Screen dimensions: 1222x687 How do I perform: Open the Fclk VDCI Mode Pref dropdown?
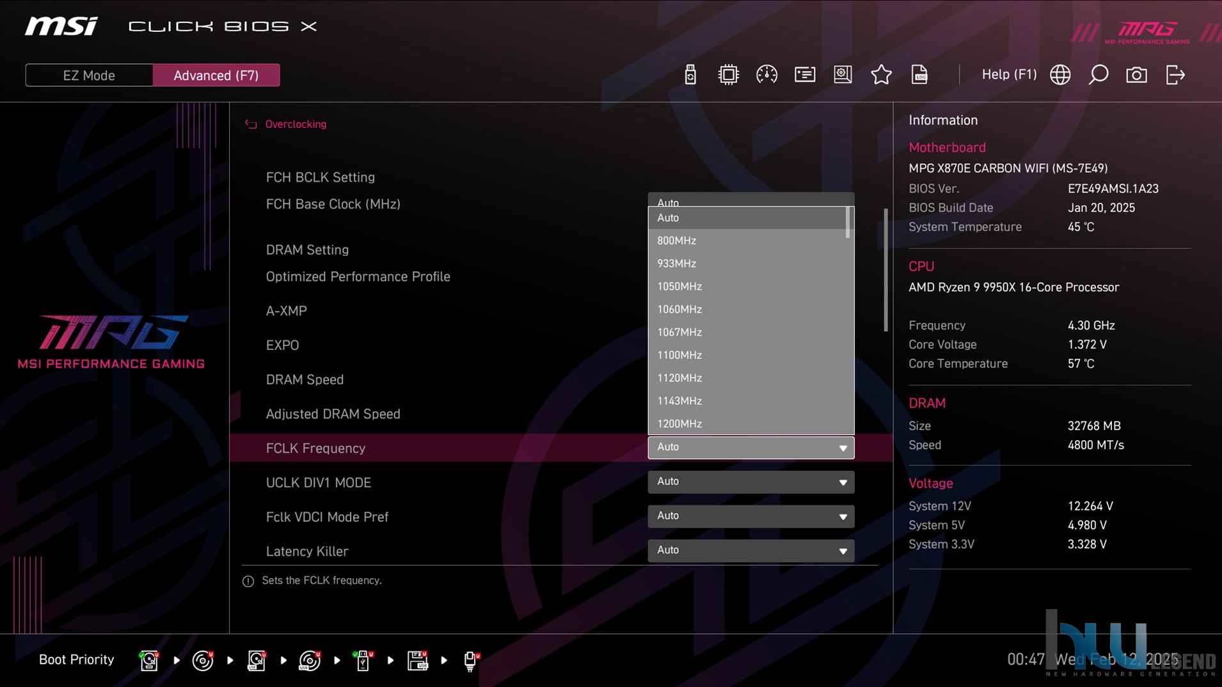751,516
